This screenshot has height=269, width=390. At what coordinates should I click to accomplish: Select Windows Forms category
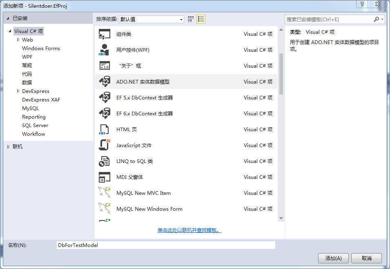click(41, 49)
